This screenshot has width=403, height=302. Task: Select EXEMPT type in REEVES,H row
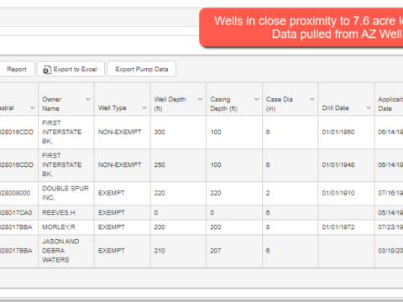click(123, 213)
